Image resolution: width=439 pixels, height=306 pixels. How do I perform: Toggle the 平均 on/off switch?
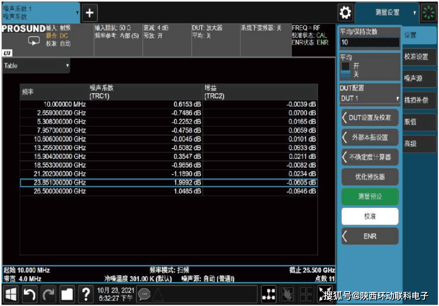pyautogui.click(x=346, y=70)
